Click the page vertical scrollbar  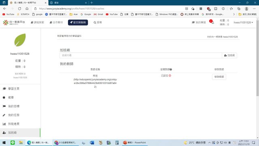(x=257, y=58)
